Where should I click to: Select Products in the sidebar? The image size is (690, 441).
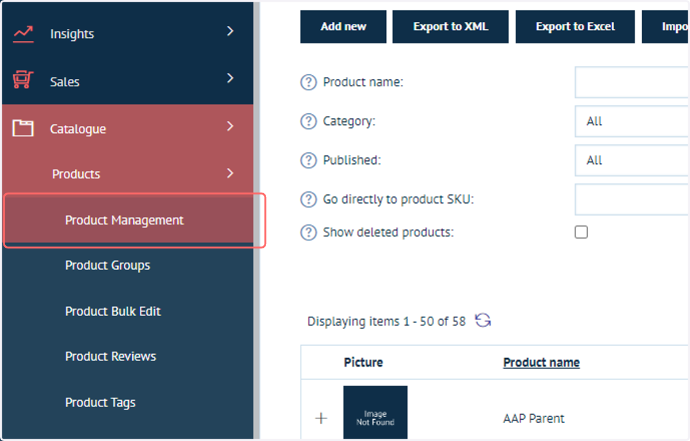(128, 174)
